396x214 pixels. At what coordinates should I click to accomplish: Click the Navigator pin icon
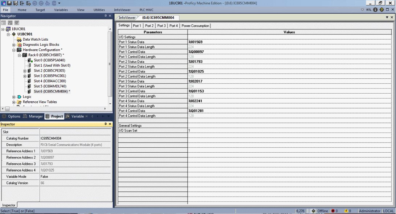click(x=106, y=16)
